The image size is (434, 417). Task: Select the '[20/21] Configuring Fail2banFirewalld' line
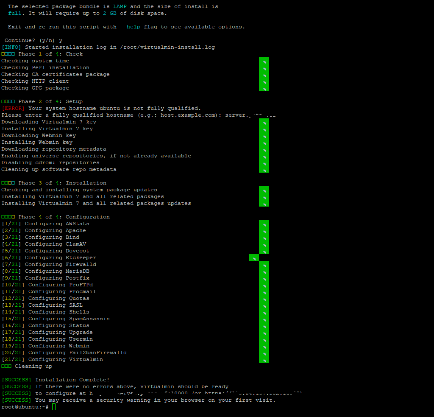[x=64, y=353]
